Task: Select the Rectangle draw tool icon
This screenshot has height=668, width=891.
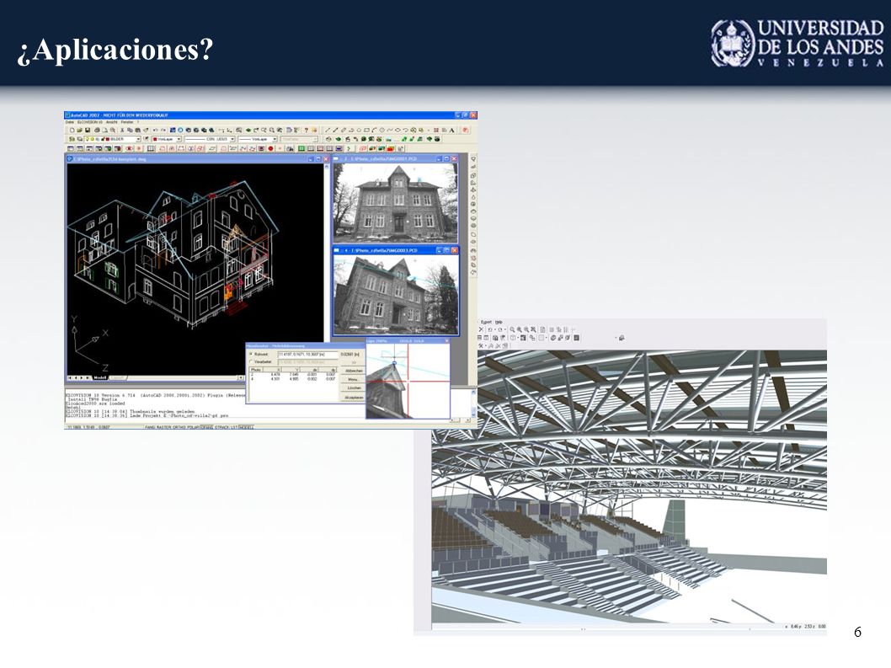Action: coord(366,131)
